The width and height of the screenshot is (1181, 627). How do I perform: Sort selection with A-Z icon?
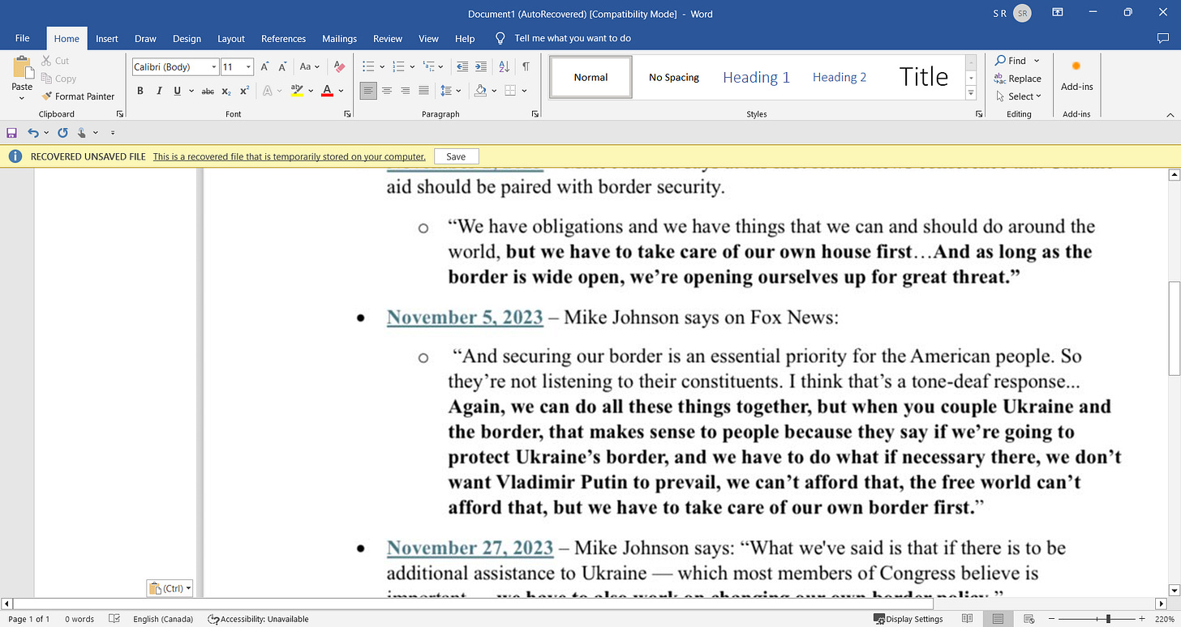504,67
